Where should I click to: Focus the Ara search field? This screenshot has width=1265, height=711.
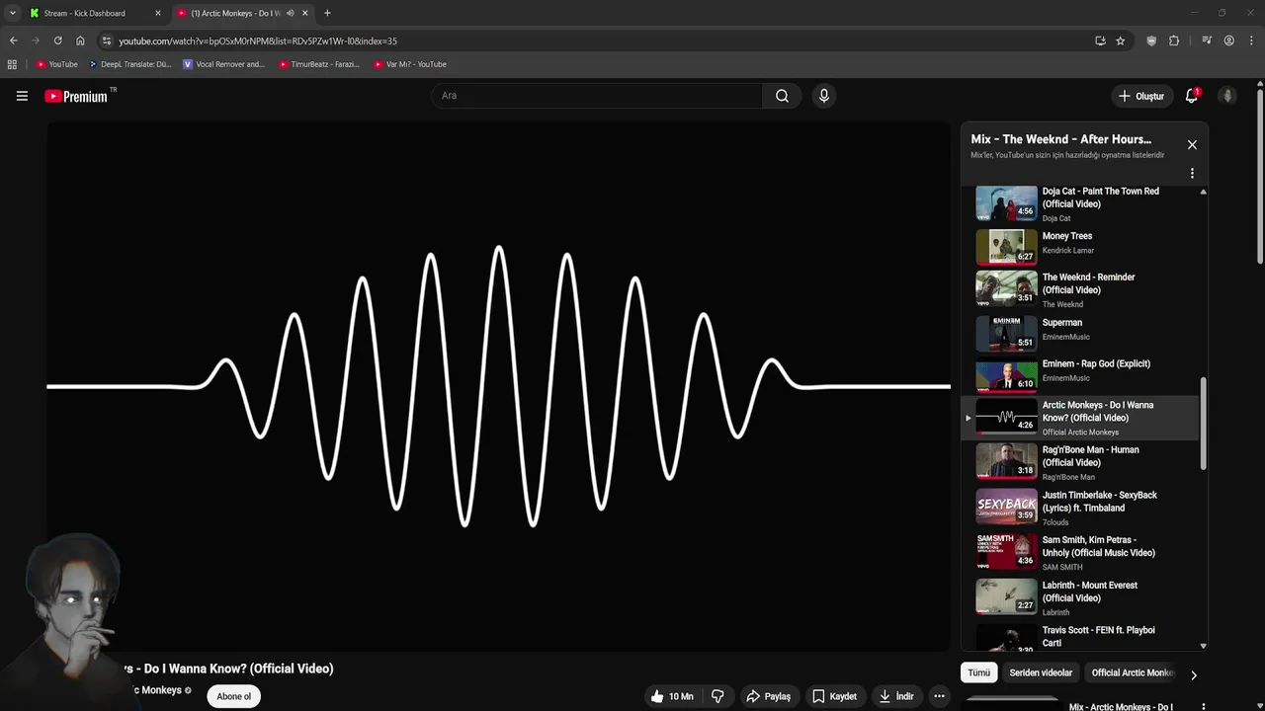[596, 96]
